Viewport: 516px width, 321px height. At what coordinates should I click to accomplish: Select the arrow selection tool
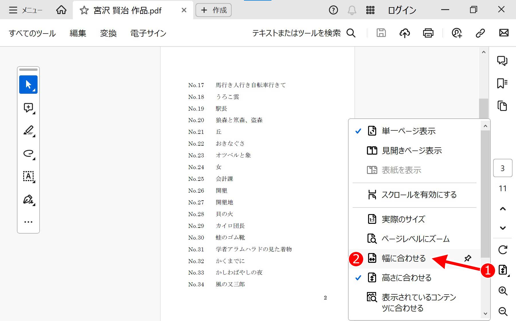[x=28, y=85]
